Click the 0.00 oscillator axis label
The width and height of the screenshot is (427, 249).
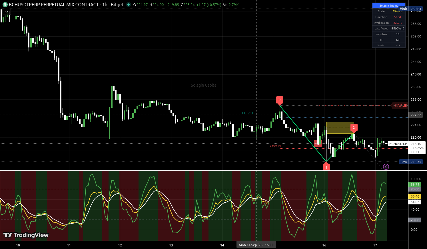[x=414, y=230]
